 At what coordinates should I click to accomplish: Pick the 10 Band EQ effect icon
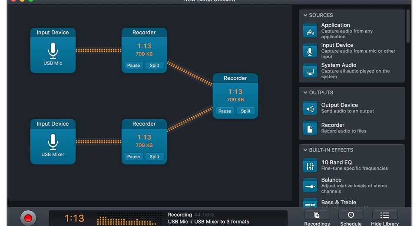pos(310,166)
